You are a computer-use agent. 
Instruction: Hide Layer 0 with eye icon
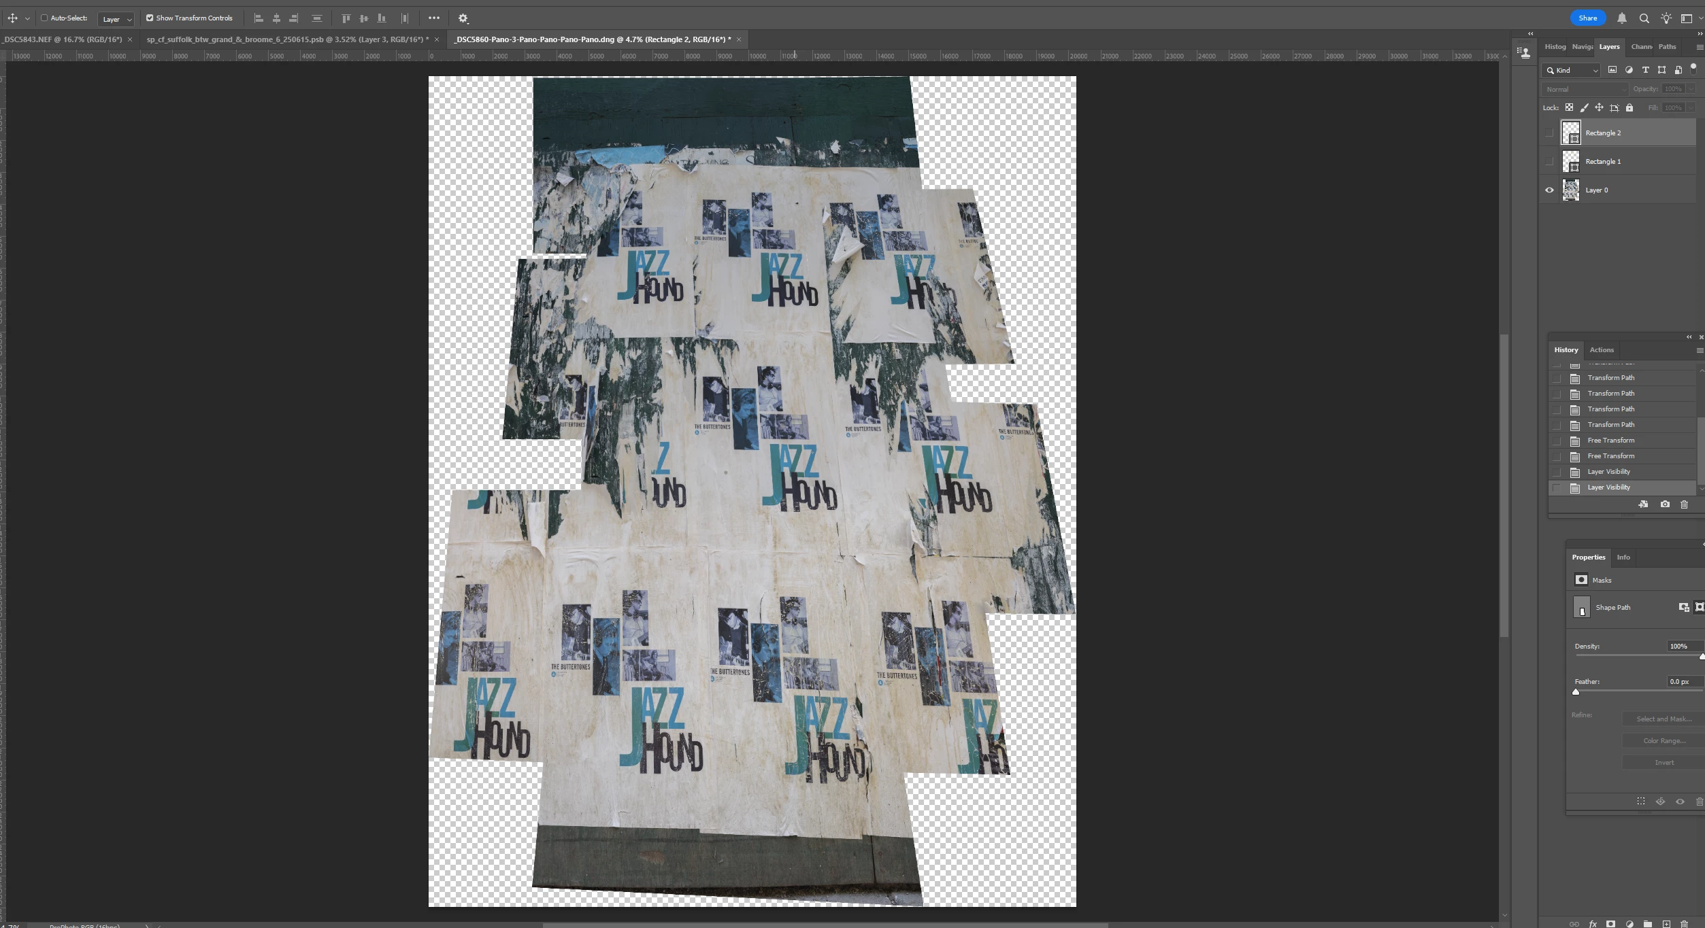tap(1549, 190)
